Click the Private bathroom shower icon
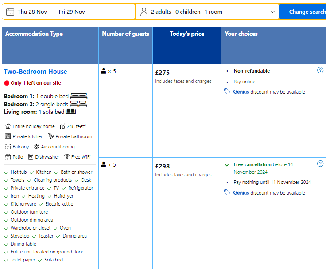Image resolution: width=326 pixels, height=269 pixels. 51,136
